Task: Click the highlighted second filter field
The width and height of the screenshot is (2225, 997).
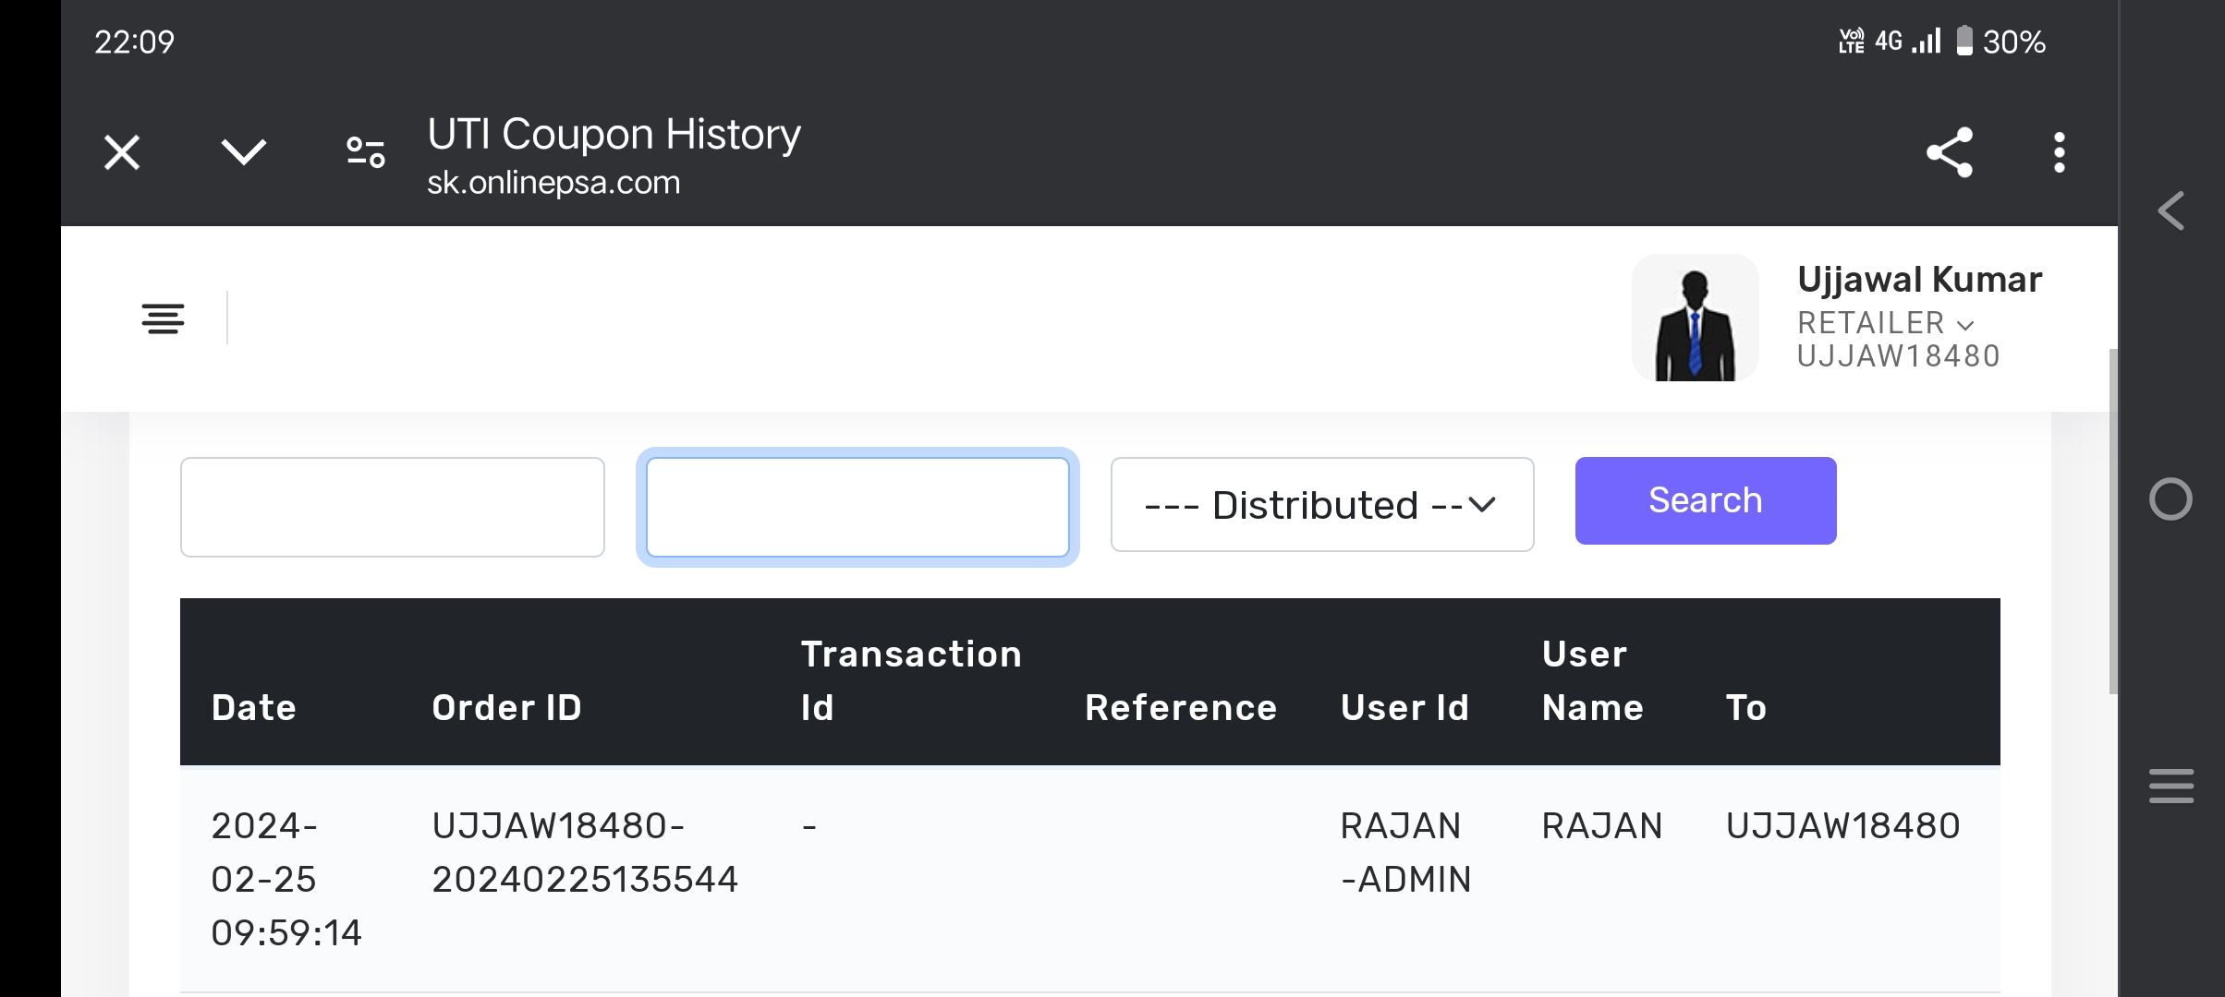Action: tap(857, 507)
